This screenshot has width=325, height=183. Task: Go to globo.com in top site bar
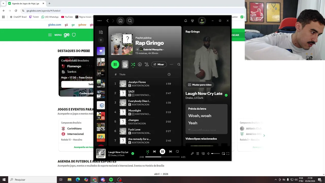click(x=55, y=25)
